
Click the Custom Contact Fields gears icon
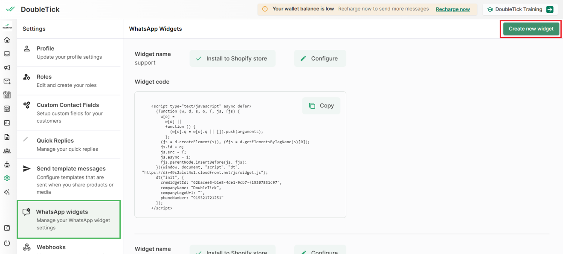tap(26, 105)
